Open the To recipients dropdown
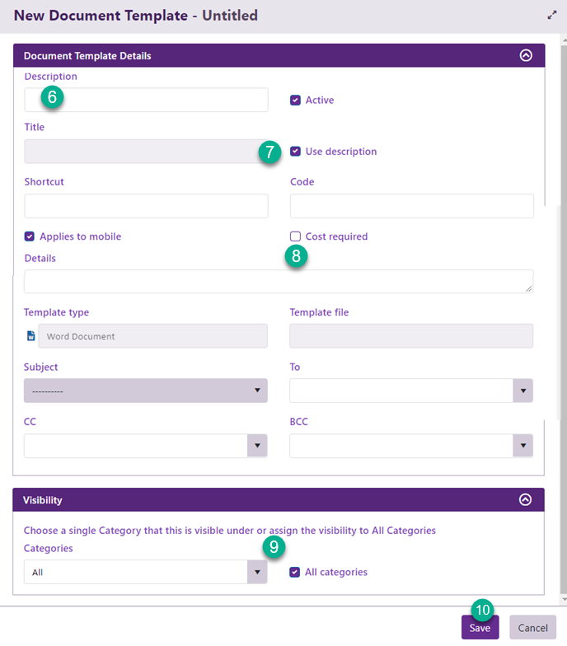567x646 pixels. [411, 391]
